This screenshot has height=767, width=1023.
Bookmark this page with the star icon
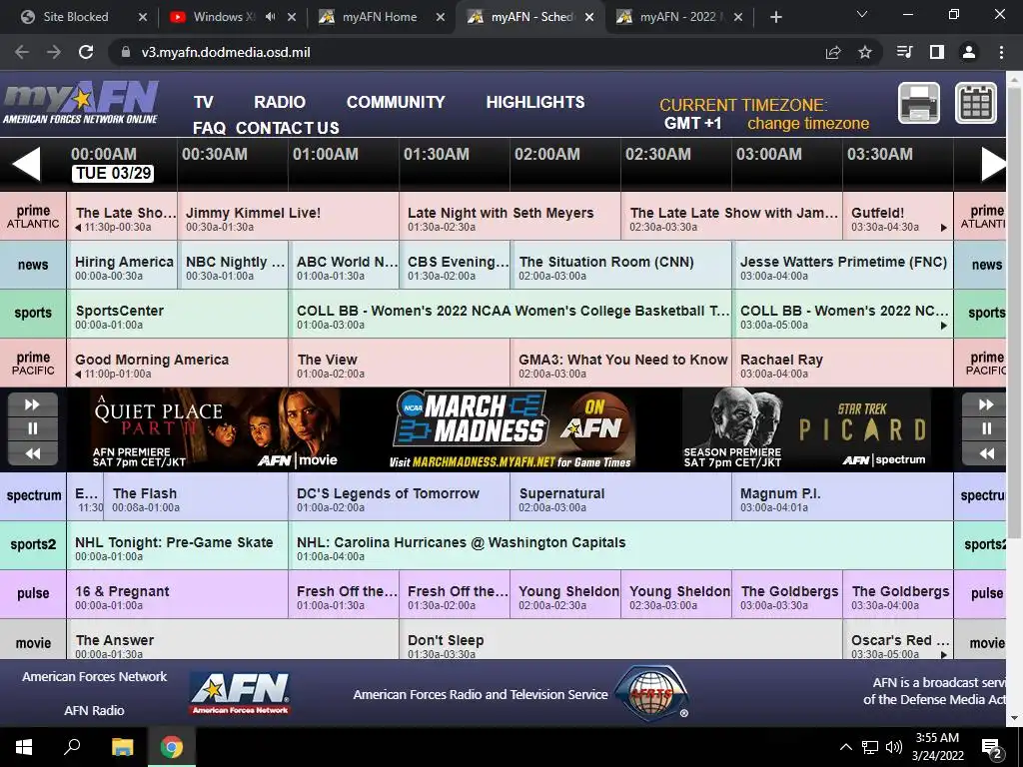click(x=865, y=52)
